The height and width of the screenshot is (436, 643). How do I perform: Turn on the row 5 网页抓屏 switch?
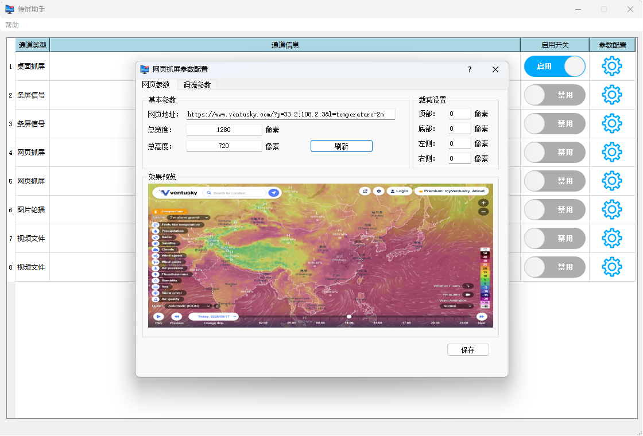click(x=555, y=181)
